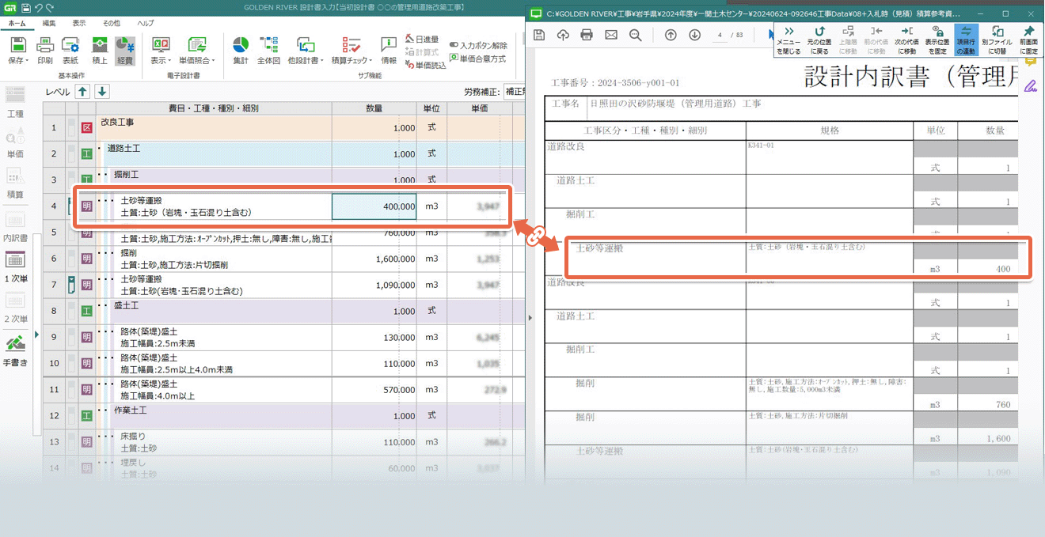Click quantity cell 400,000 in row 4
The width and height of the screenshot is (1045, 537).
click(x=374, y=206)
